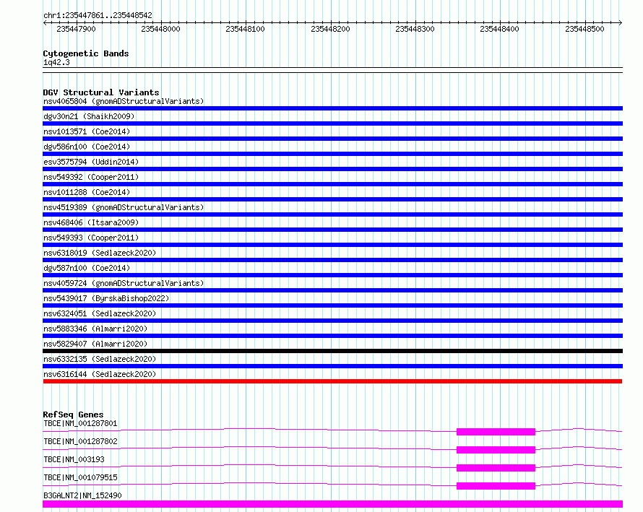Image resolution: width=643 pixels, height=512 pixels.
Task: Click the DGV Structural Variants track heading
Action: click(x=101, y=92)
